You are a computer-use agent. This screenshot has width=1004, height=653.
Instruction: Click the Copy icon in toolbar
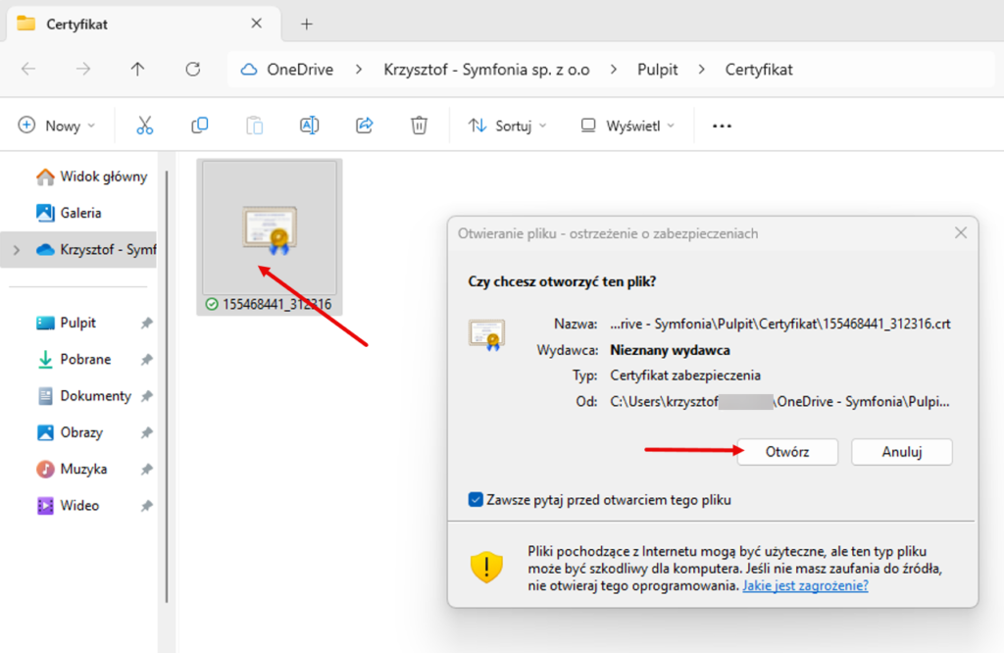[x=200, y=126]
